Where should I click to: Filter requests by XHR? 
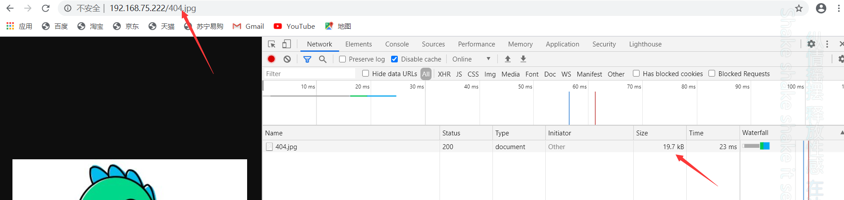click(x=444, y=74)
